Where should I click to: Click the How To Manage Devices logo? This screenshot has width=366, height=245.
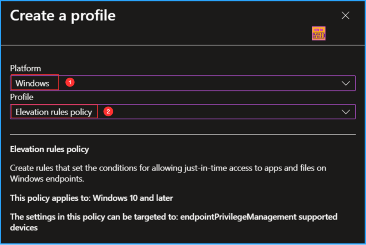tap(318, 33)
